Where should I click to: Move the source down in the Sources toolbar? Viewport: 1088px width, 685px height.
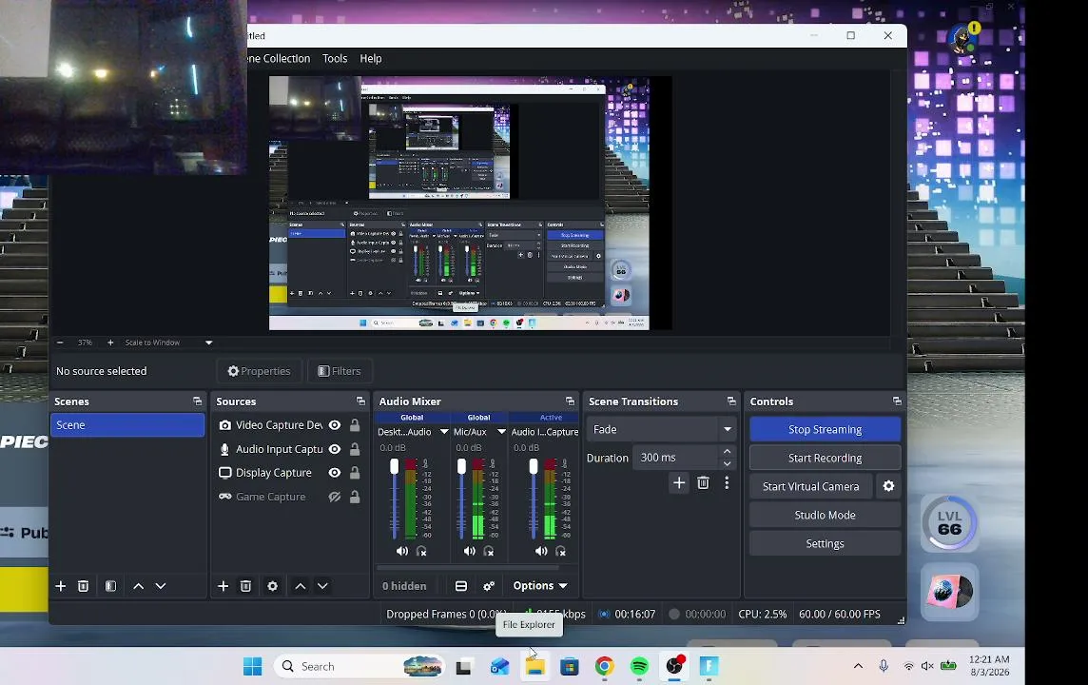coord(322,586)
